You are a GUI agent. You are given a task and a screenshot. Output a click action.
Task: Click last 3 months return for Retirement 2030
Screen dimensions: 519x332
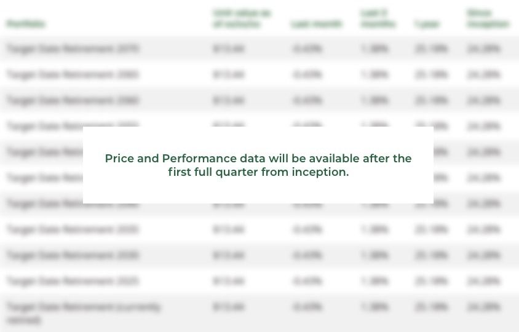pos(374,255)
